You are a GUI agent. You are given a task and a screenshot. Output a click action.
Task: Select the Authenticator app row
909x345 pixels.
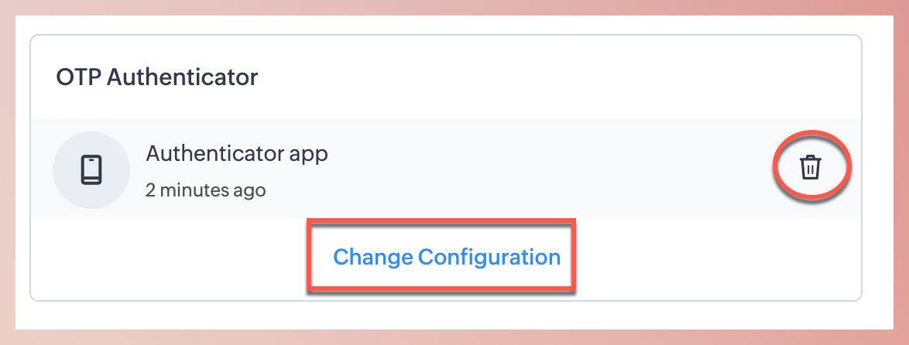pyautogui.click(x=465, y=169)
